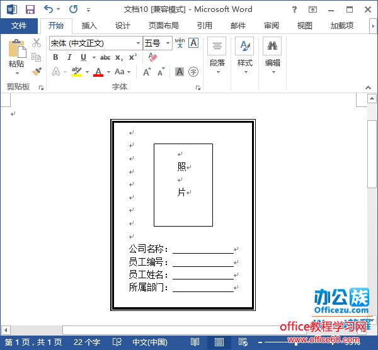Switch to Read Mode view icon
This screenshot has width=378, height=350.
(x=195, y=342)
